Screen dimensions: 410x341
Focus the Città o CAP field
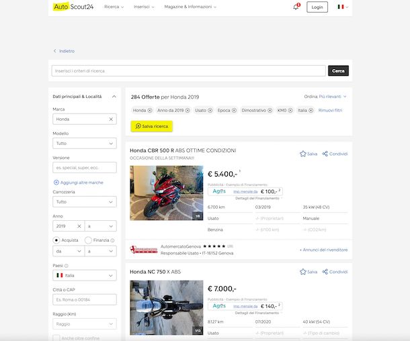tap(85, 300)
